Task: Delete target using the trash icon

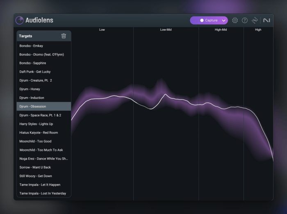Action: click(64, 36)
